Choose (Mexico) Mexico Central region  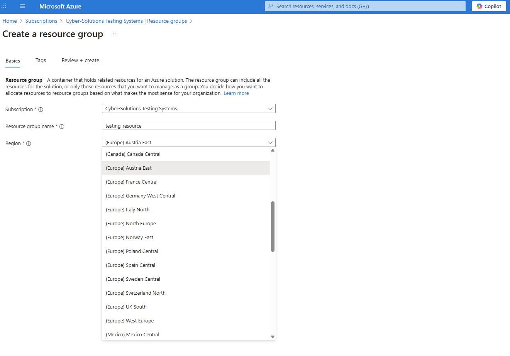186,334
